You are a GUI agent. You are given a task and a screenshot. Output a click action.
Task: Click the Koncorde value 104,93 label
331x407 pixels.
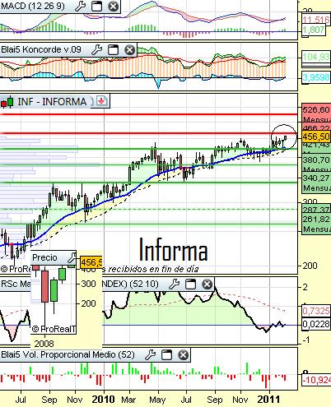316,57
